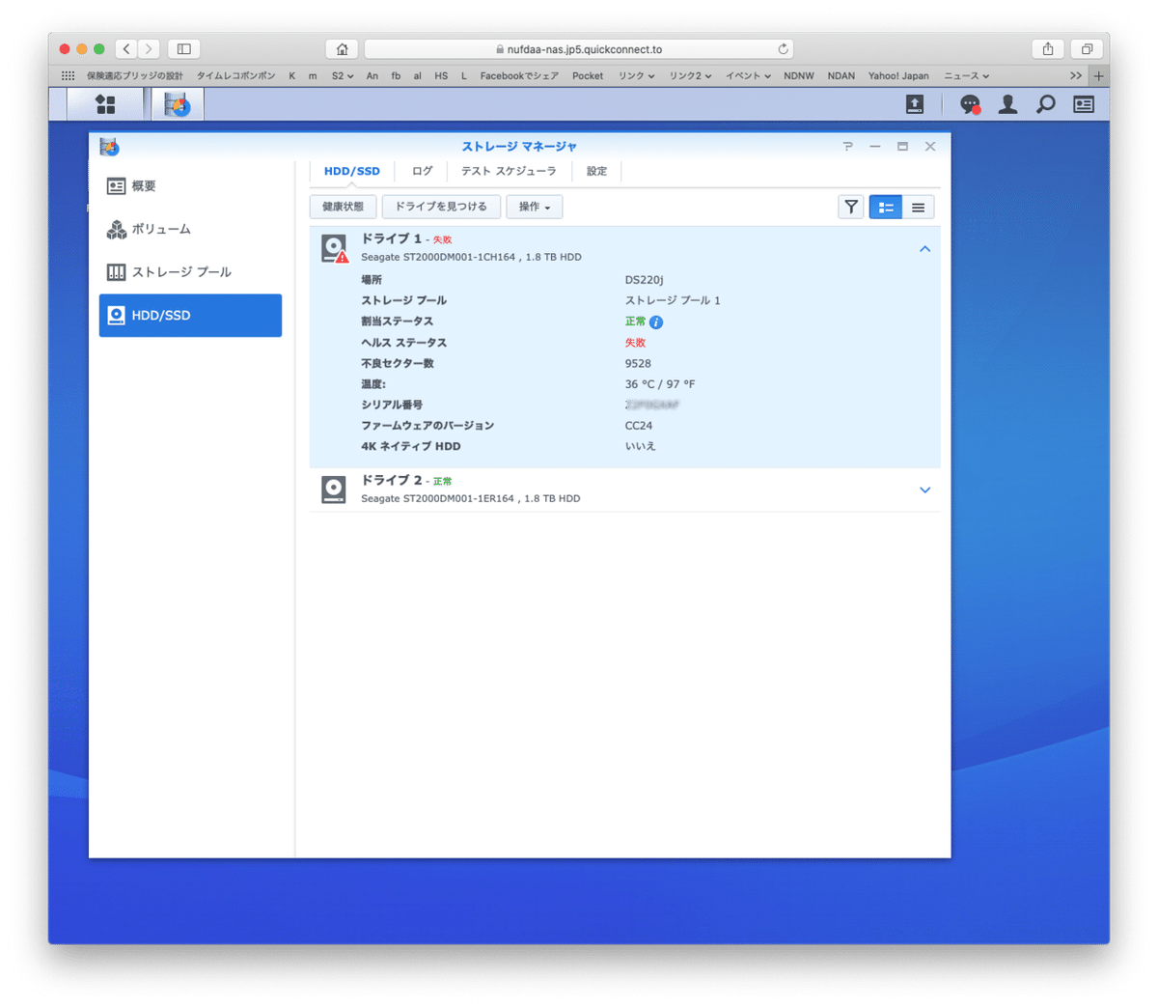Viewport: 1158px width, 1008px height.
Task: Click the Safari address bar
Action: pos(579,49)
